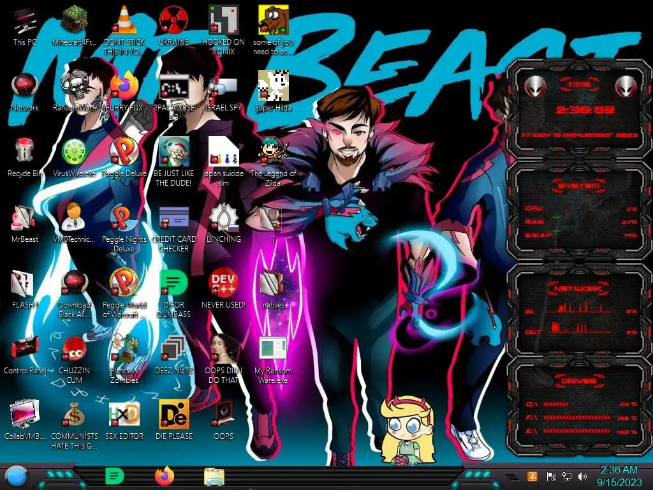The height and width of the screenshot is (490, 653).
Task: Open green taskbar pinned app
Action: [x=115, y=476]
